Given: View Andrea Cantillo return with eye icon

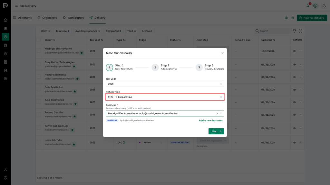Looking at the screenshot, I should click(x=294, y=115).
